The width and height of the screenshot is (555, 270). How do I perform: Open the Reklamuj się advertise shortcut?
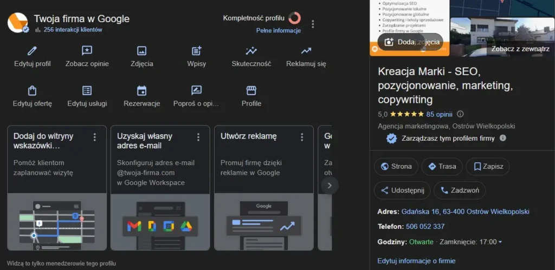point(306,57)
